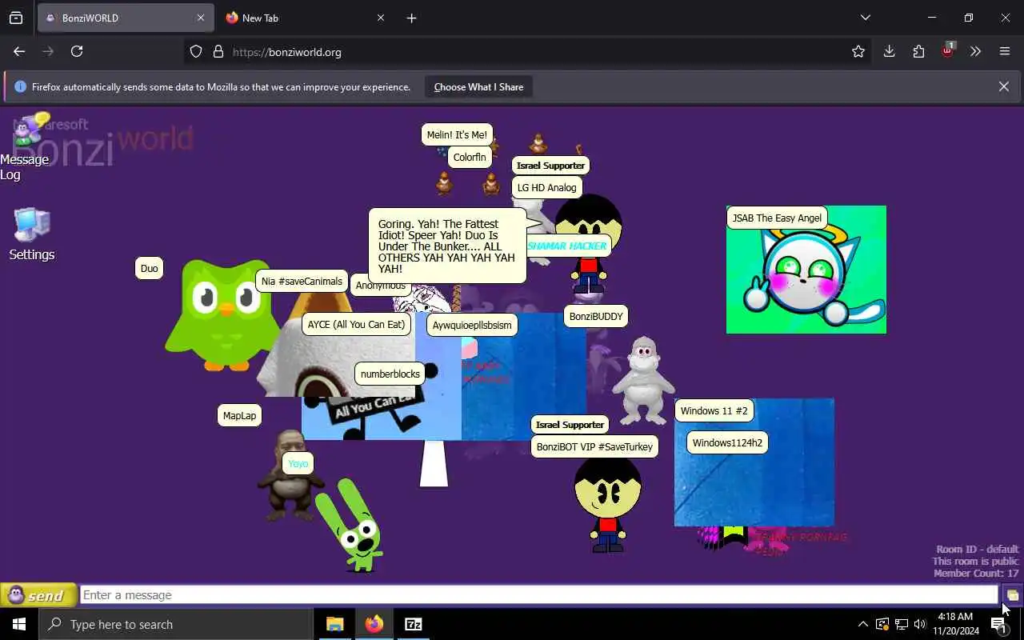Click the AYCE (All You Can Eat) name tag

tap(356, 324)
